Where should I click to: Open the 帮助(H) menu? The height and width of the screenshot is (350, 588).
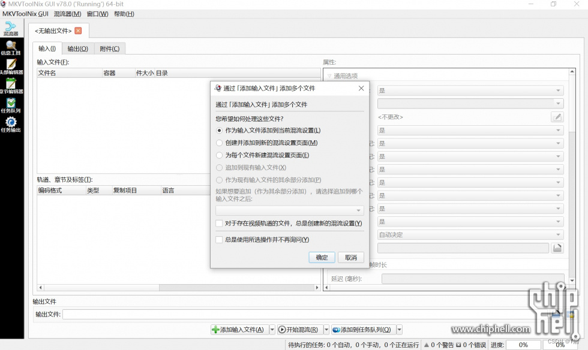[124, 14]
